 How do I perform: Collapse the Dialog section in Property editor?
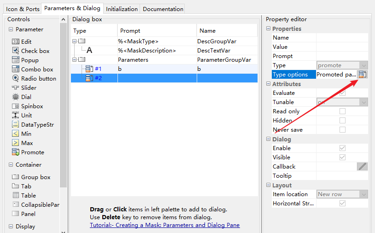[x=268, y=139]
